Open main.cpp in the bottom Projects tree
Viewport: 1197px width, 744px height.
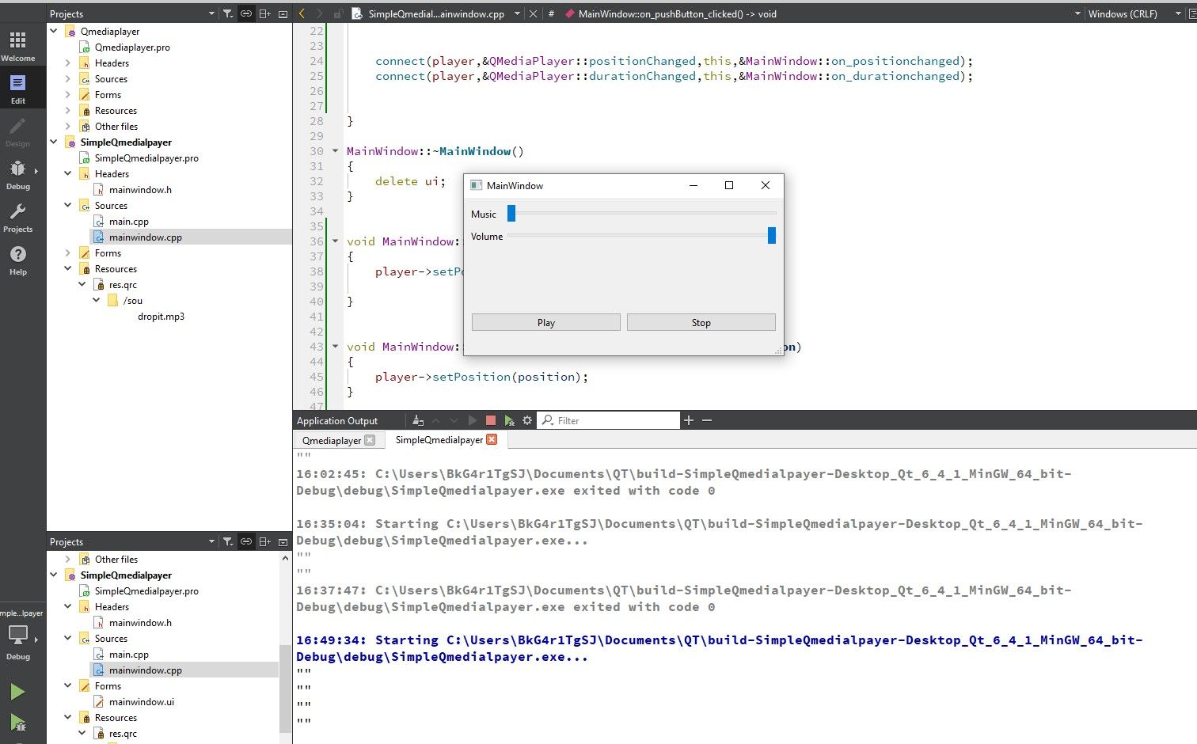(x=128, y=654)
